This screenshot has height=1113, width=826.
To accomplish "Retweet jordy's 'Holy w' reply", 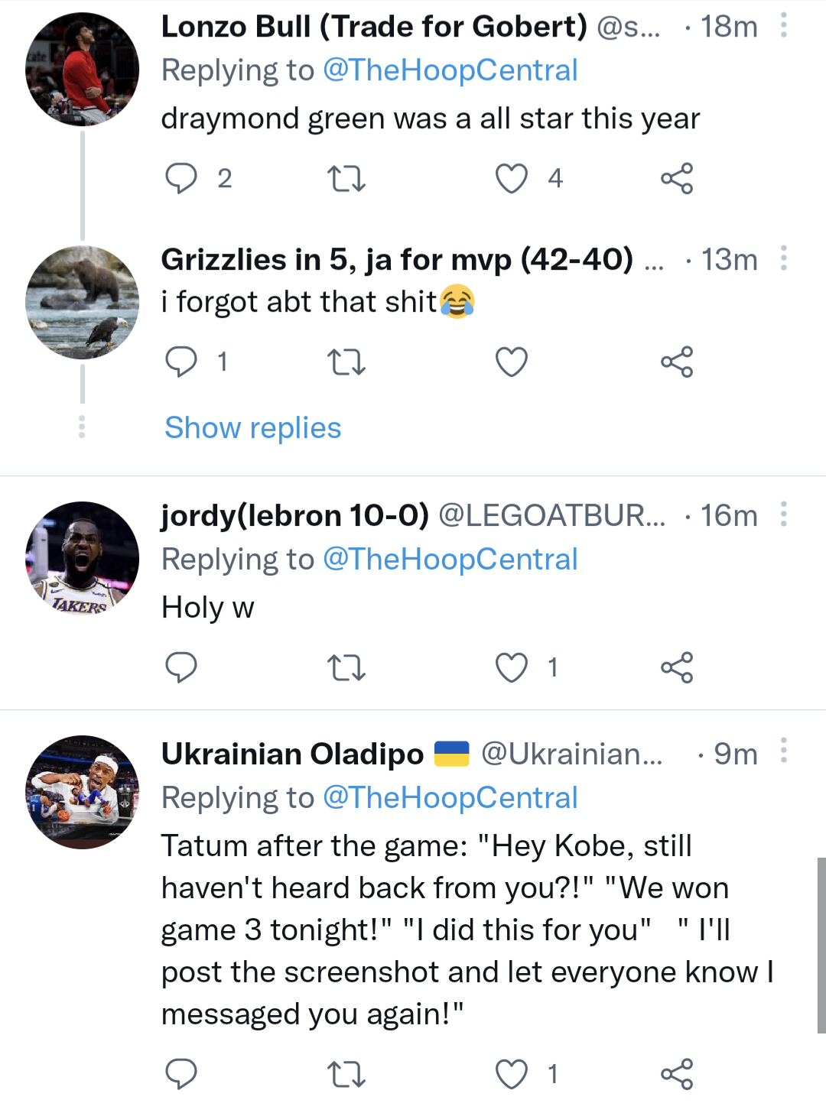I will [346, 667].
